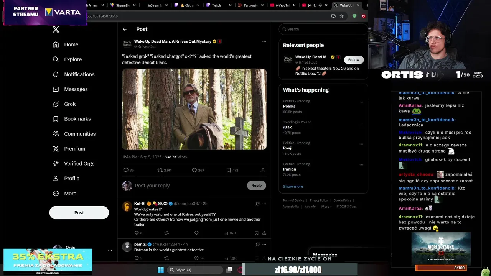Click the Reply button
This screenshot has width=491, height=276.
(x=256, y=186)
